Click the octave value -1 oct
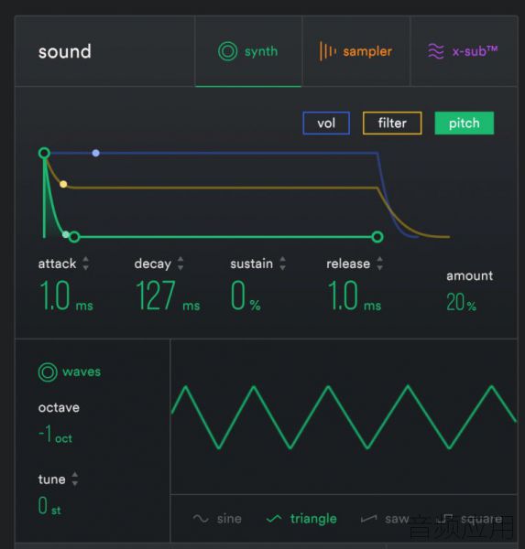Viewport: 525px width, 549px height. (55, 434)
